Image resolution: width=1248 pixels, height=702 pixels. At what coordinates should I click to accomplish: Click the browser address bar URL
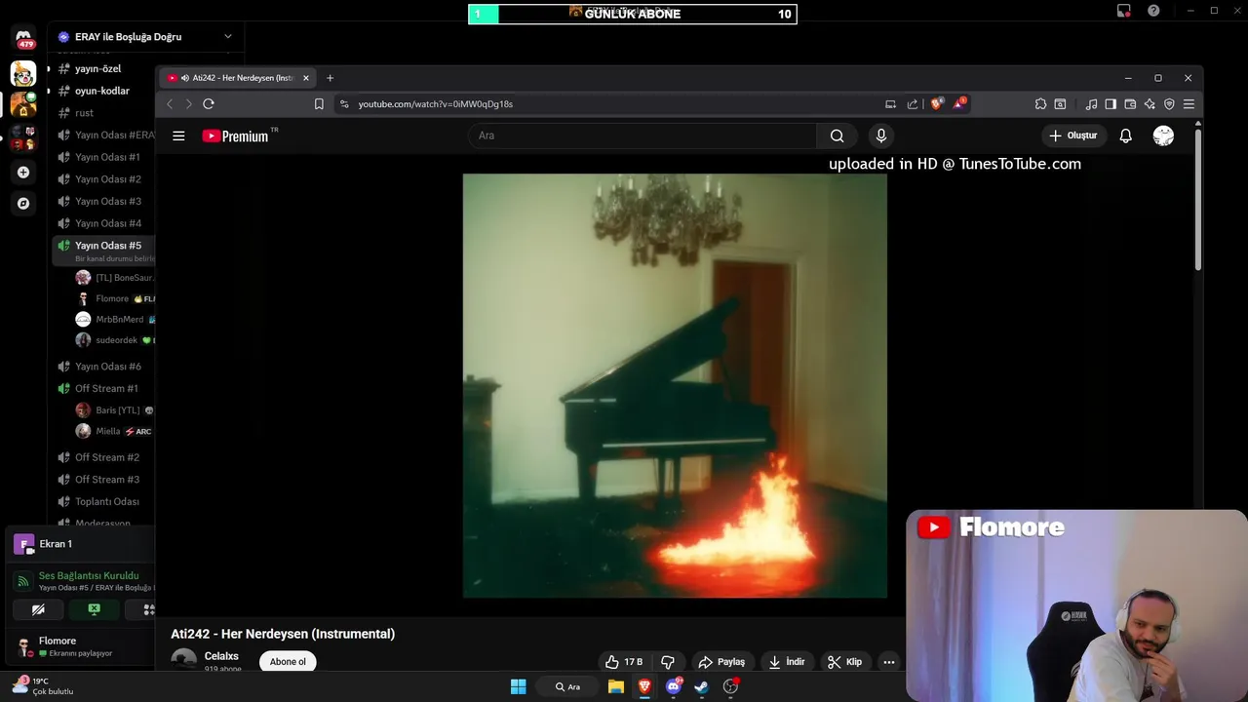coord(435,103)
